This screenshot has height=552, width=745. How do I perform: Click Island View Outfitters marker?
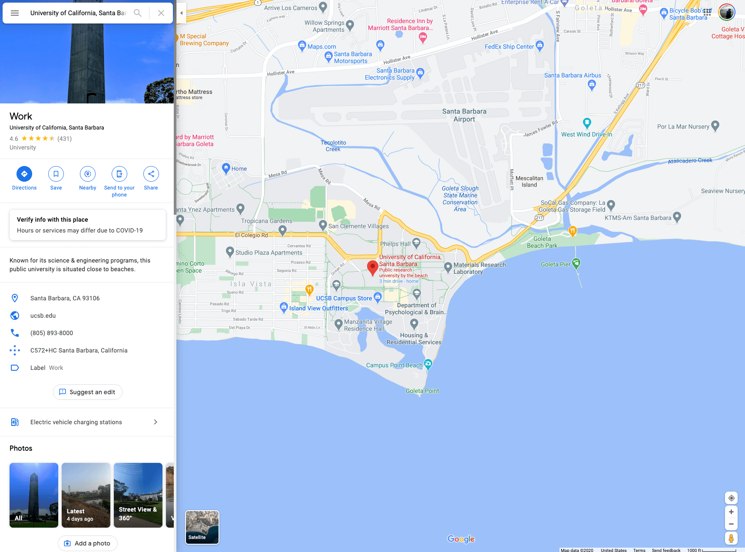284,307
